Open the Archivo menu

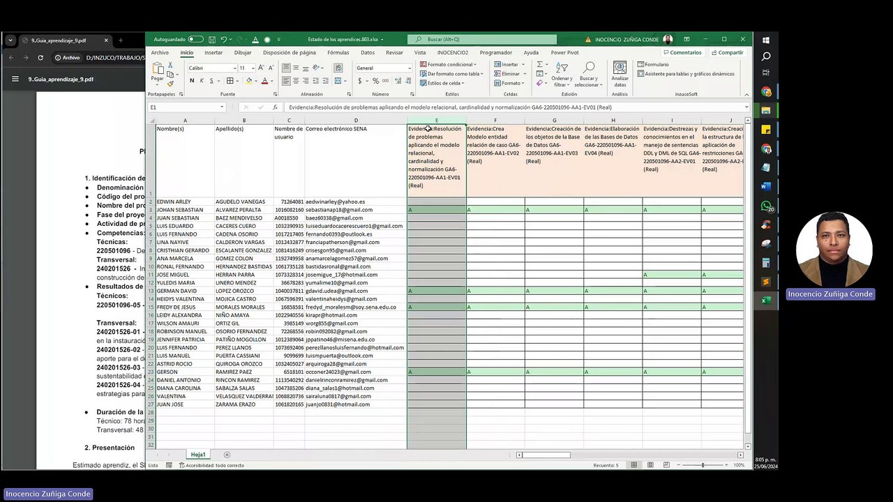coord(160,52)
